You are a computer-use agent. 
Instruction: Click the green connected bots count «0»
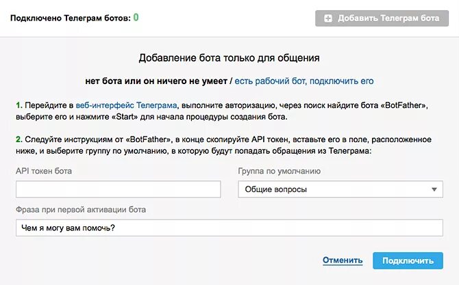(x=136, y=18)
